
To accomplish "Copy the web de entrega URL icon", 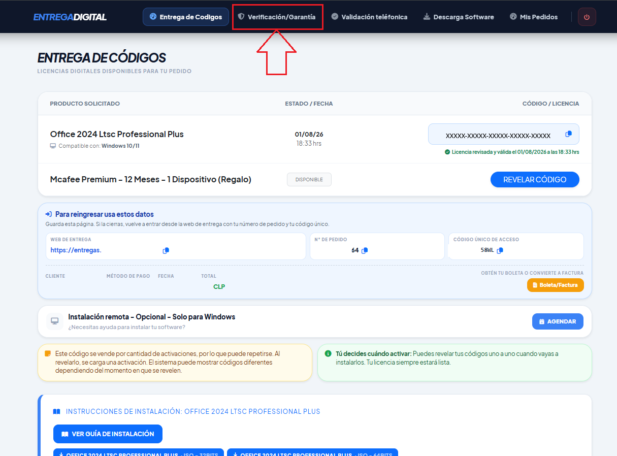I will (166, 250).
